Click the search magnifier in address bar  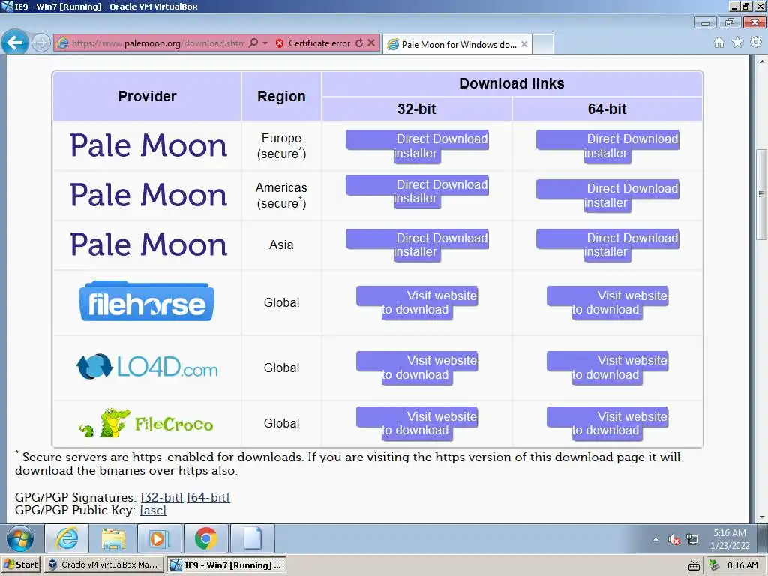click(253, 43)
